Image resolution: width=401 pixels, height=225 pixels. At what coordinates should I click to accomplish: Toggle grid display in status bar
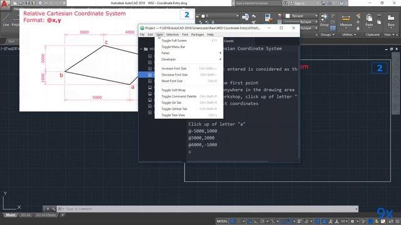(x=232, y=221)
